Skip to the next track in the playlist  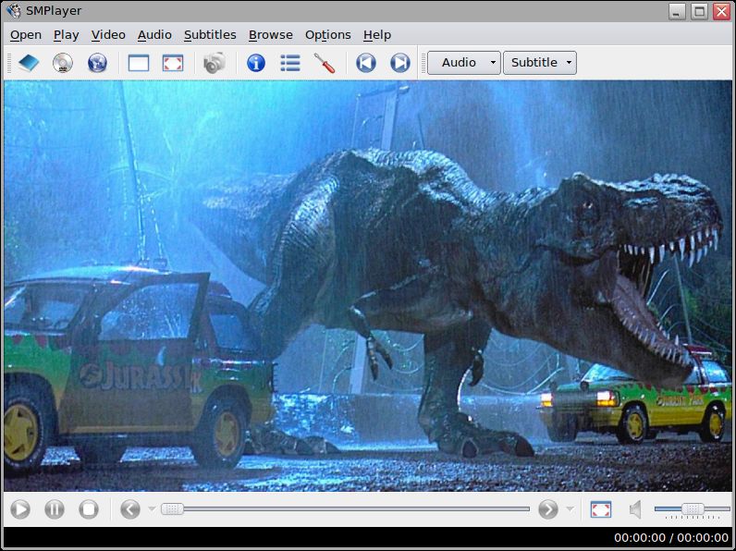[x=400, y=63]
